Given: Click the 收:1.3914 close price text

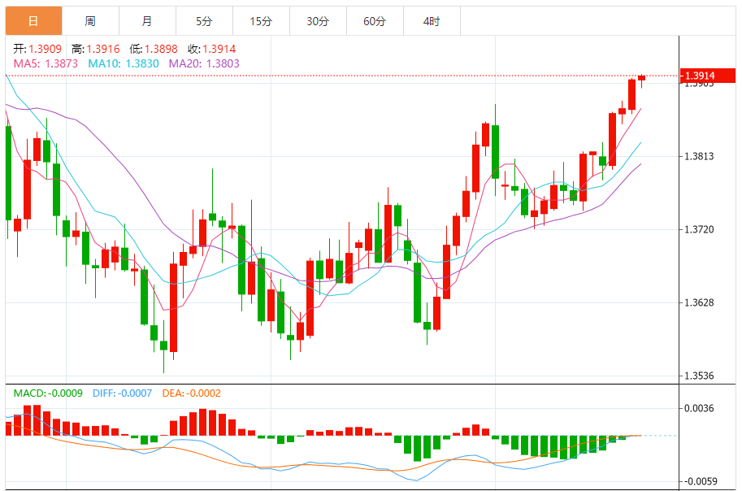Looking at the screenshot, I should (x=211, y=49).
